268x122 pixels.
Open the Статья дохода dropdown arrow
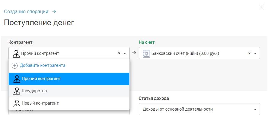tap(255, 109)
